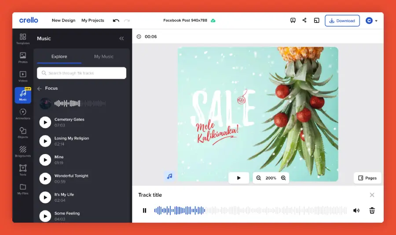Click the search tracks input field
396x235 pixels.
[x=81, y=73]
